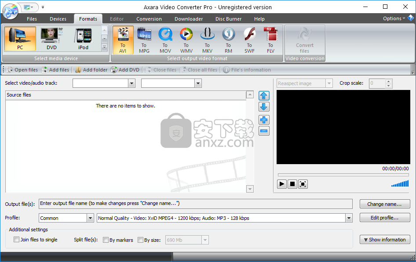This screenshot has height=262, width=416.
Task: Click Close all files in the toolbar
Action: tap(199, 70)
